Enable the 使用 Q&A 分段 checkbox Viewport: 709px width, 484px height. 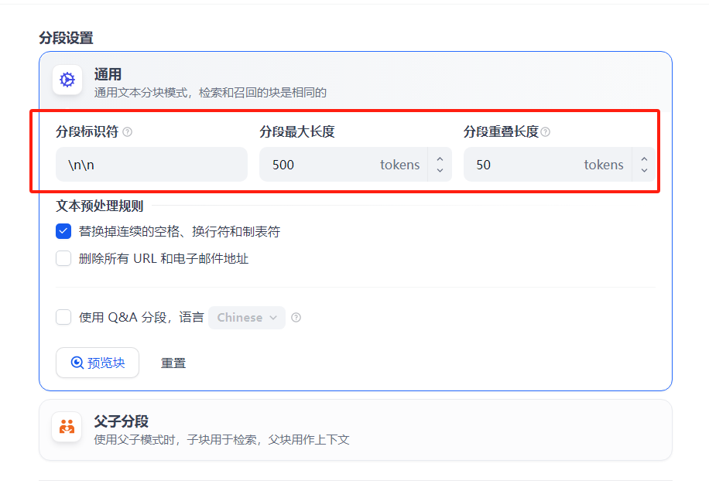tap(63, 317)
